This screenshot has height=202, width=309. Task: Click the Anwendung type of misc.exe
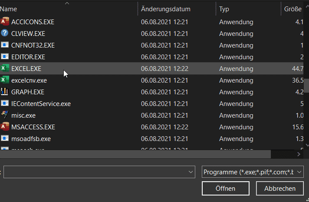[236, 115]
